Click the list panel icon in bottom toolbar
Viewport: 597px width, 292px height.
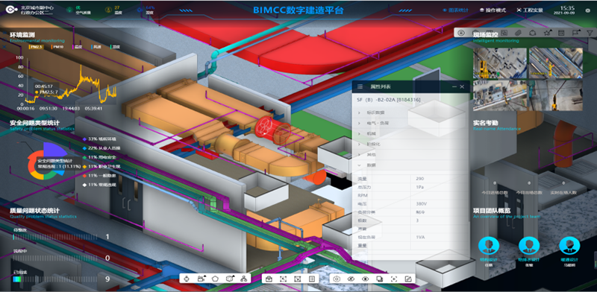(x=312, y=279)
